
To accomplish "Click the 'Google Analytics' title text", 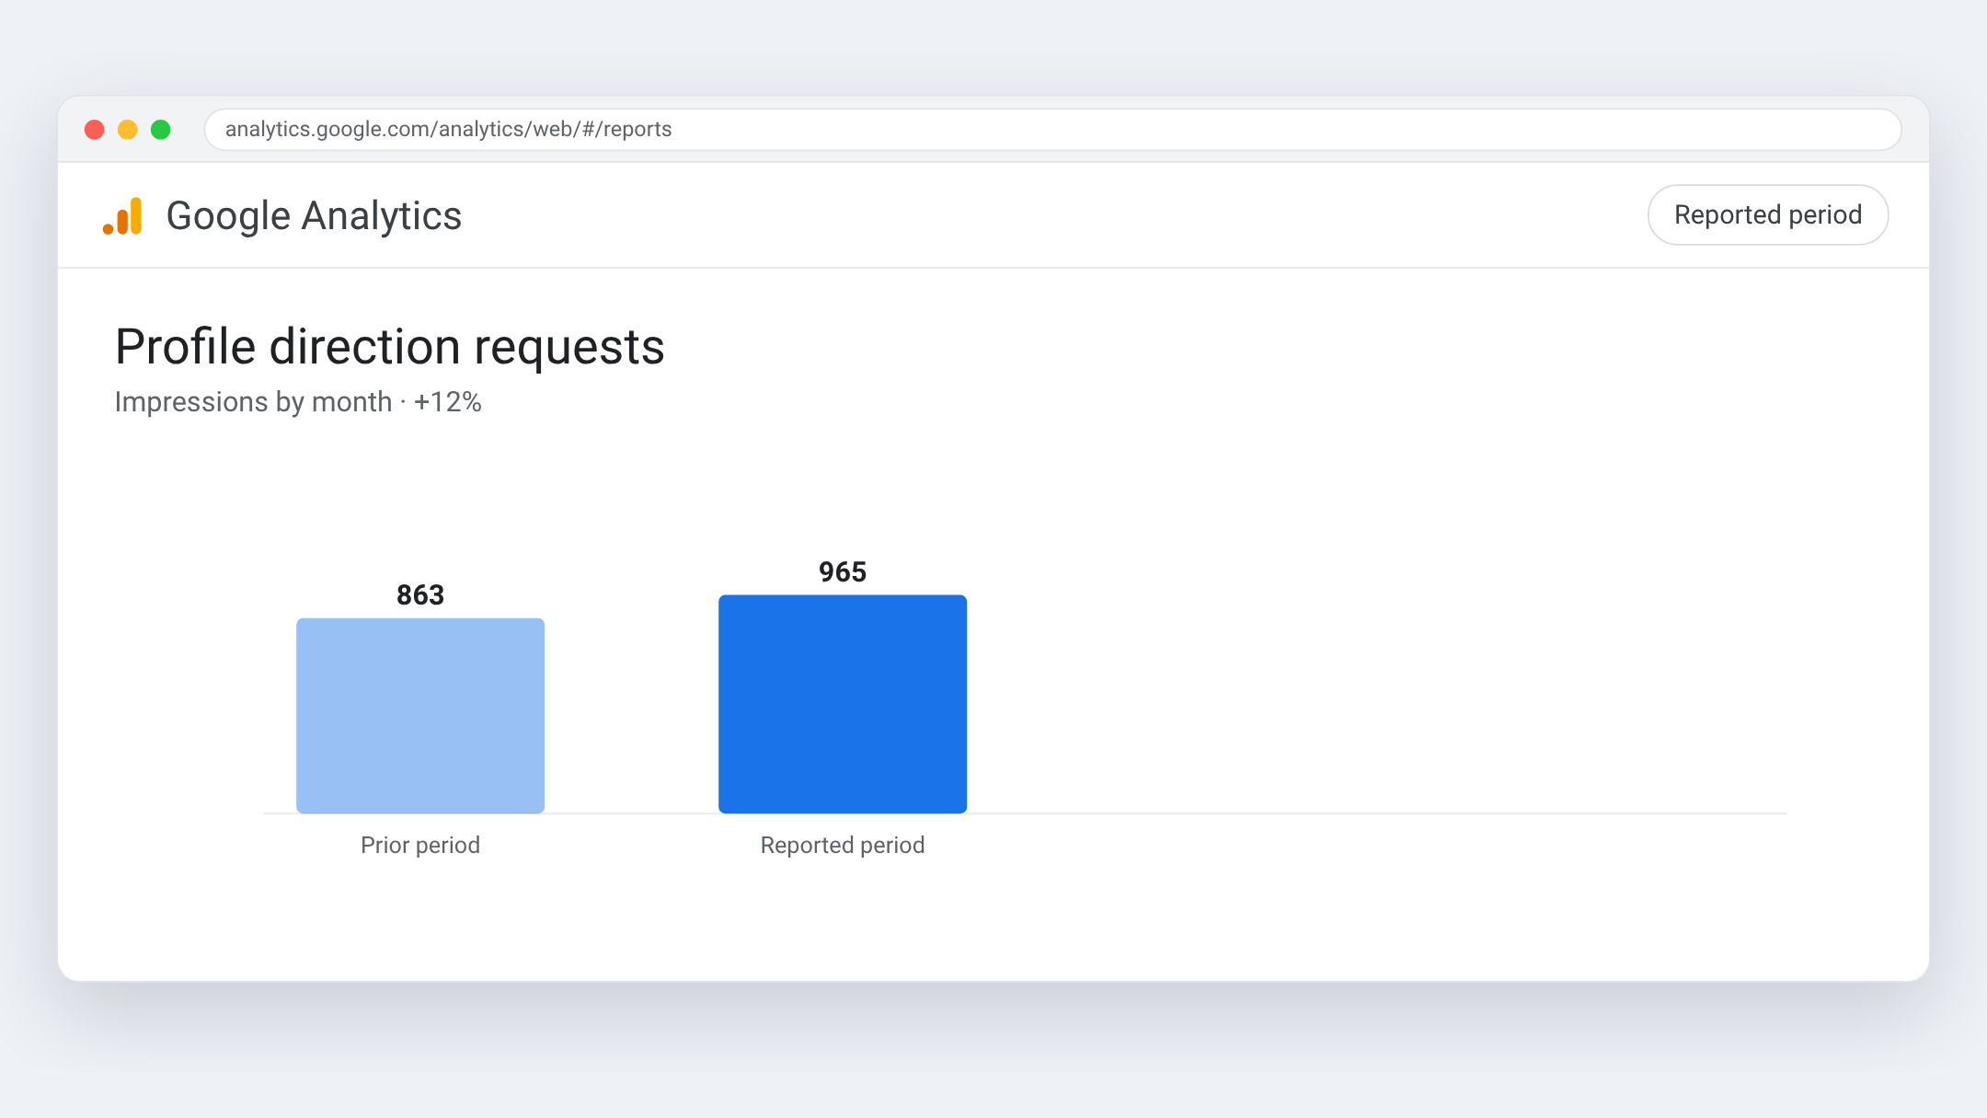I will coord(314,216).
